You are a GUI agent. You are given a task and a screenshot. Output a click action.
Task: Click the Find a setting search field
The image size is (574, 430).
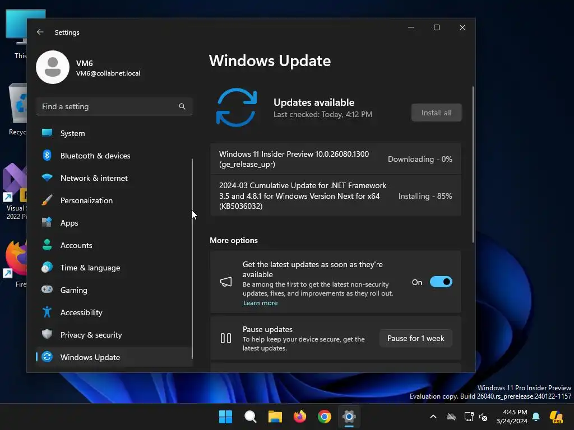coord(114,106)
